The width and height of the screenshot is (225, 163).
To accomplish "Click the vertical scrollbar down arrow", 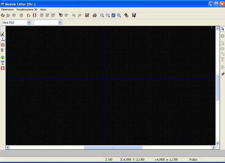I will tap(217, 143).
